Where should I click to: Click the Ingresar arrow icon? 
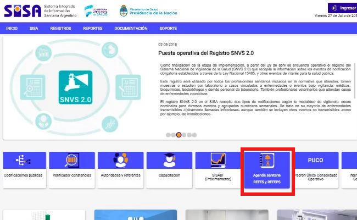[333, 8]
